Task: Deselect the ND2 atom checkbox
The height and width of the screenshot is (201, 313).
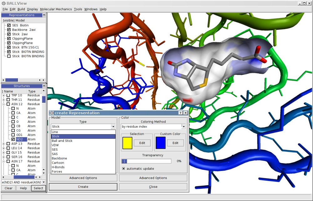Action: [13, 139]
